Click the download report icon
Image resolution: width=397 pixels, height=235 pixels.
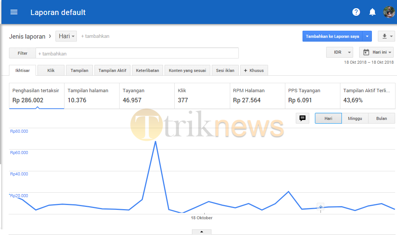pyautogui.click(x=384, y=36)
